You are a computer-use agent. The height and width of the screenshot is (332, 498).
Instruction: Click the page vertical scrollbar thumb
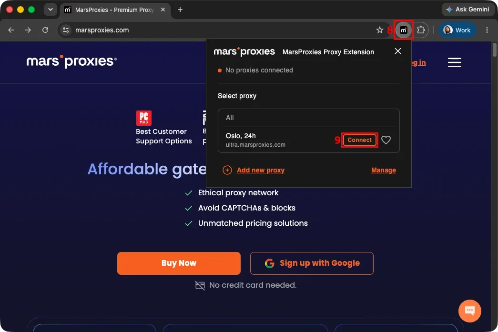[495, 50]
